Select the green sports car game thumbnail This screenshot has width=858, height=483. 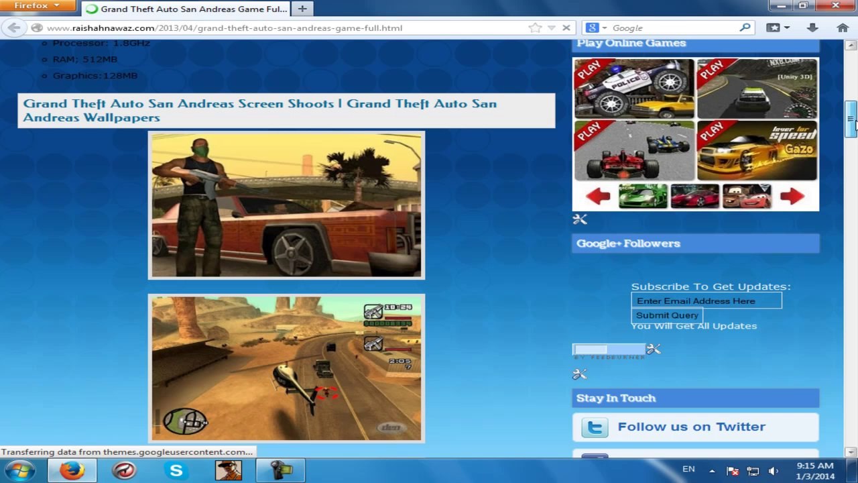(x=643, y=196)
